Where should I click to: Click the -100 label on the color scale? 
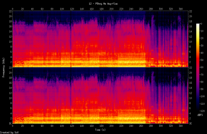point(202,96)
